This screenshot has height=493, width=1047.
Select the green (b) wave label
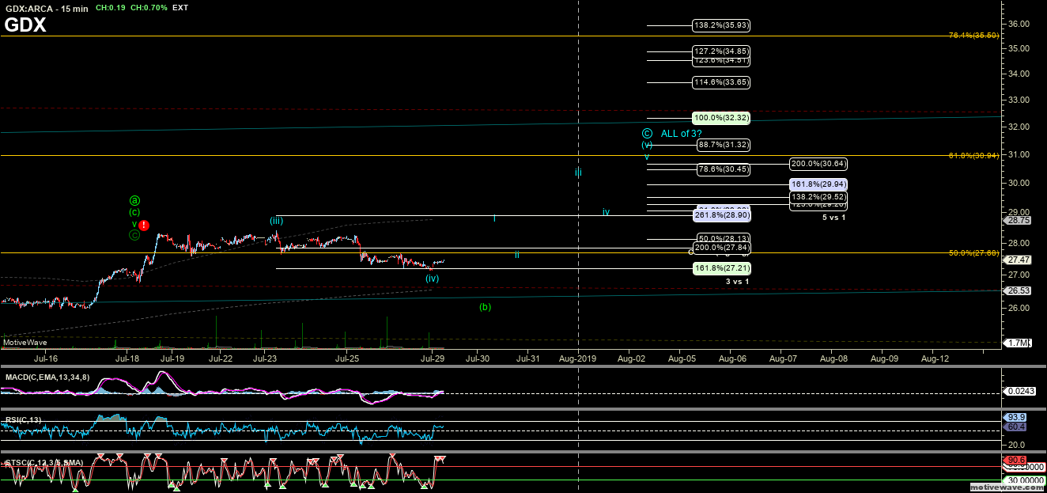pyautogui.click(x=485, y=307)
